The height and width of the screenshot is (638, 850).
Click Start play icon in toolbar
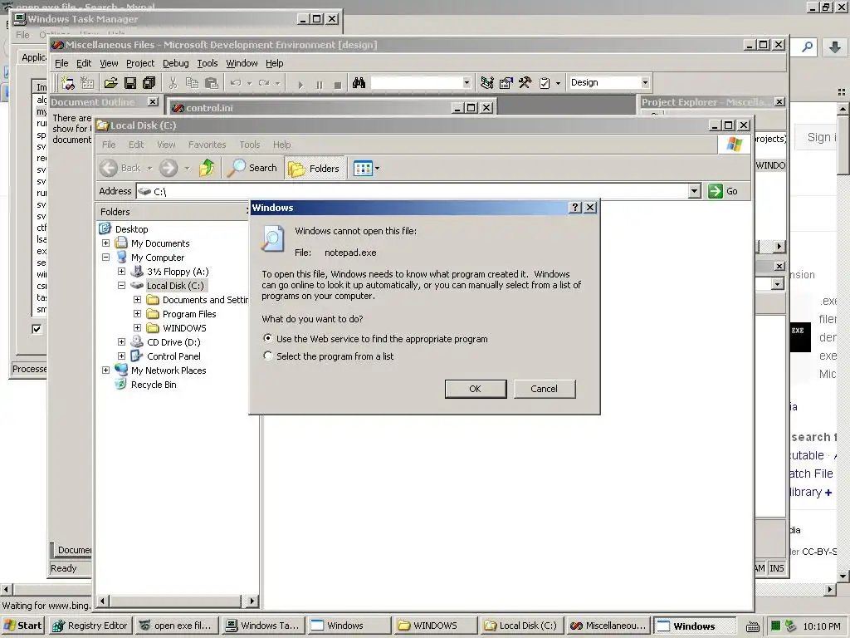click(300, 85)
